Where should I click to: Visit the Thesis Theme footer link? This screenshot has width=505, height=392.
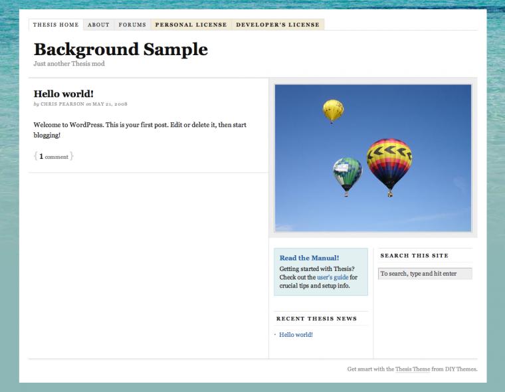coord(412,369)
